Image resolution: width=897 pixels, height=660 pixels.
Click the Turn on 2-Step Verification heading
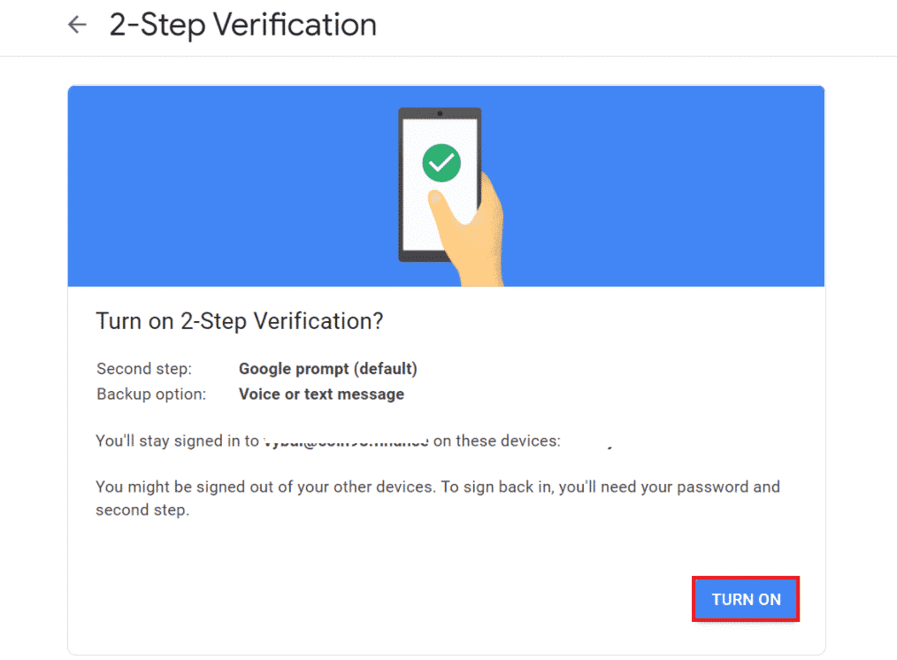[239, 320]
